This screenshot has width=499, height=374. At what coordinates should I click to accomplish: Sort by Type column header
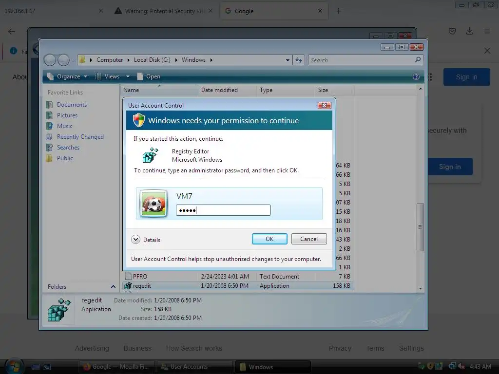pyautogui.click(x=286, y=90)
